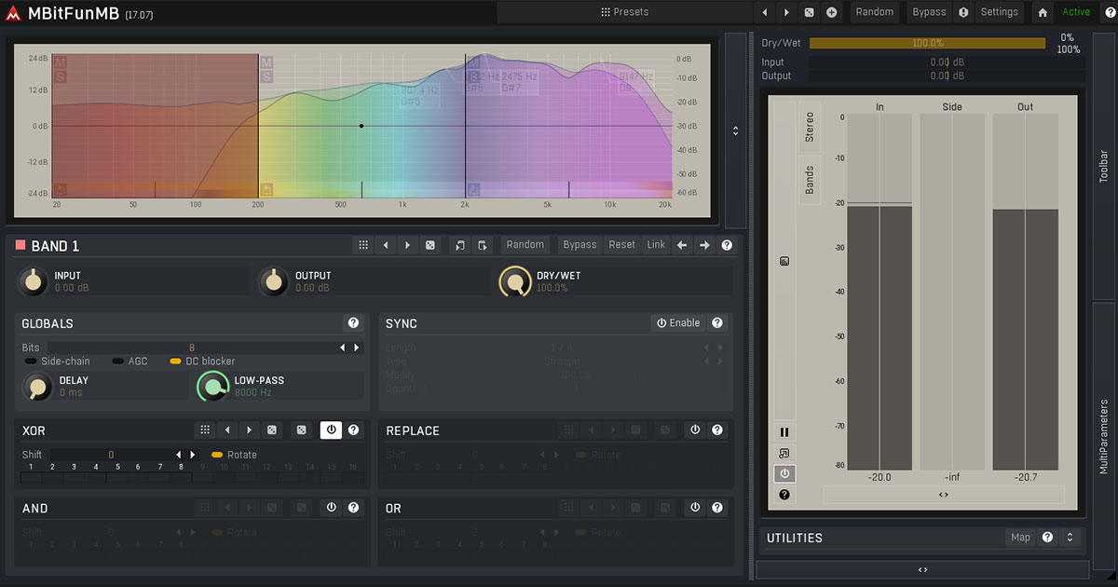Open the Presets dropdown
The height and width of the screenshot is (587, 1118).
coord(624,12)
